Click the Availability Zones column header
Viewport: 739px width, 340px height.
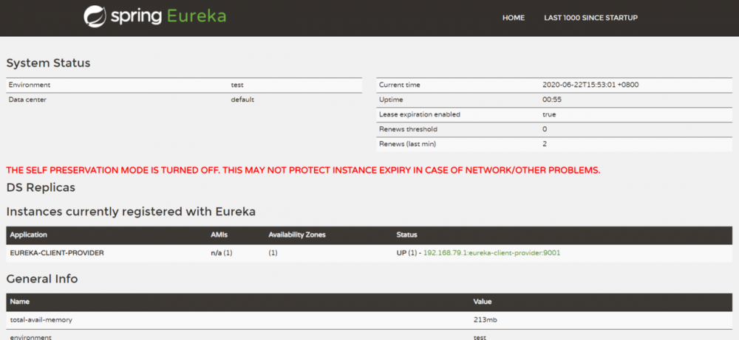tap(297, 235)
